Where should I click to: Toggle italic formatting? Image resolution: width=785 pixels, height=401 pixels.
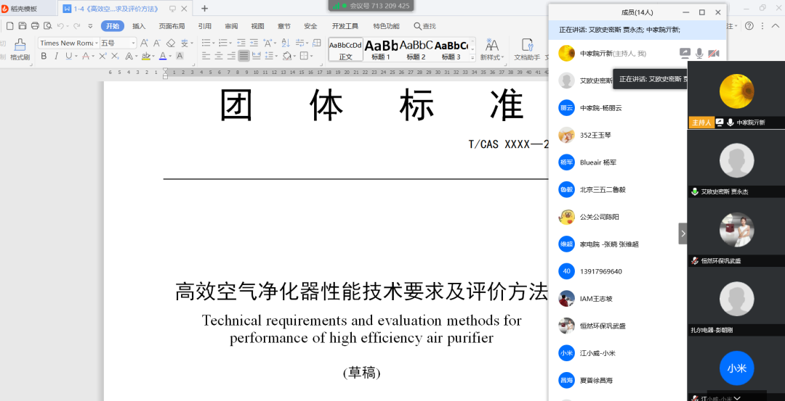coord(57,57)
